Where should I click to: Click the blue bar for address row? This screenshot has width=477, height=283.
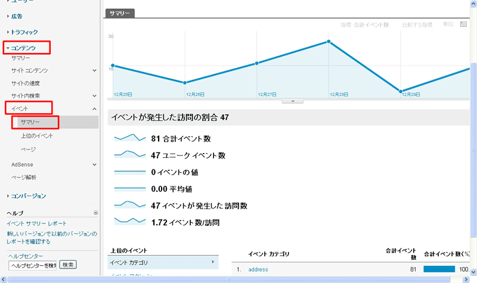tap(439, 269)
